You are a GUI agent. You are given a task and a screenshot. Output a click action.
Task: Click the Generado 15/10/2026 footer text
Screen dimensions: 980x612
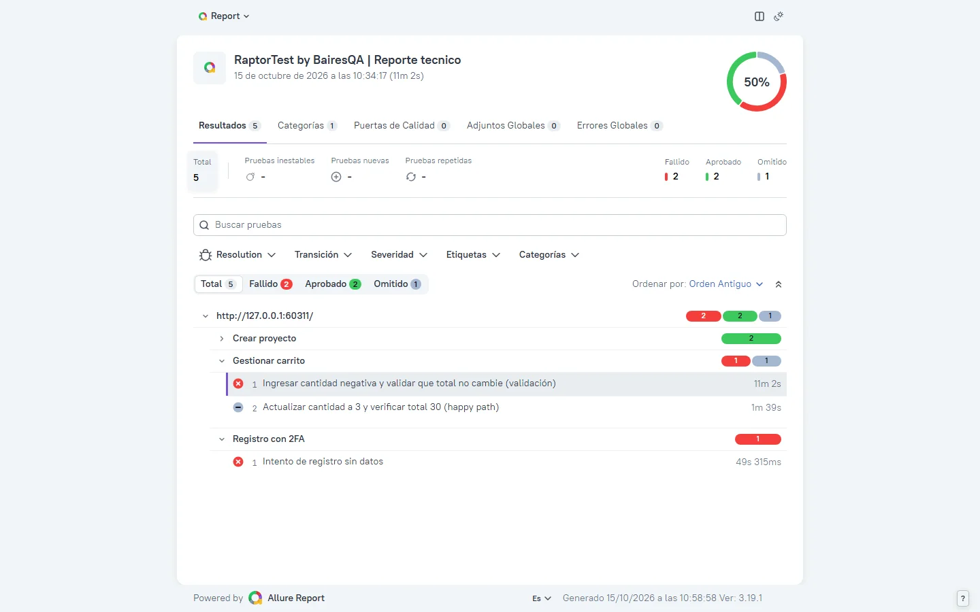[662, 598]
